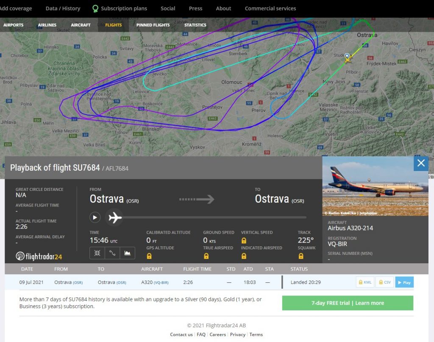The image size is (434, 342).
Task: Click the time value '15:46 UTC'
Action: pyautogui.click(x=103, y=240)
